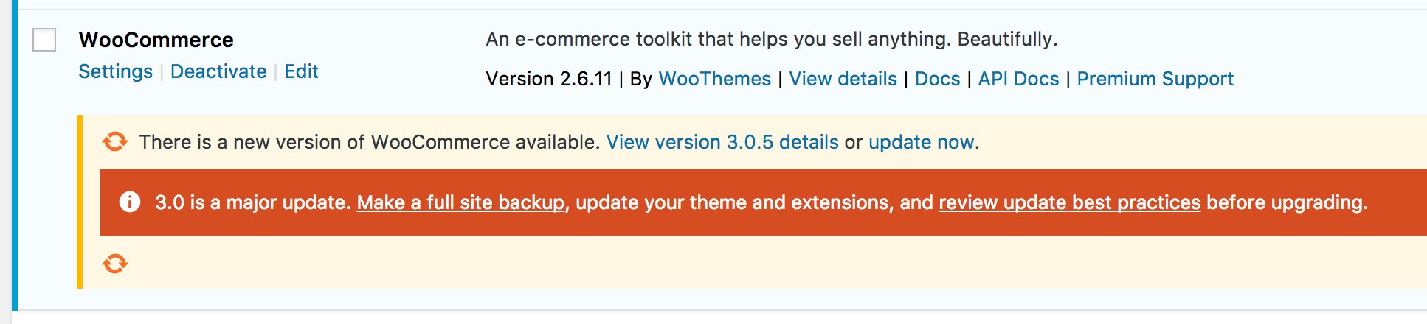Open the API Docs link

tap(1018, 79)
